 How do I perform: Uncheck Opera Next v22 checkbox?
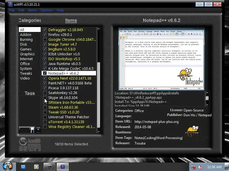pos(45,78)
